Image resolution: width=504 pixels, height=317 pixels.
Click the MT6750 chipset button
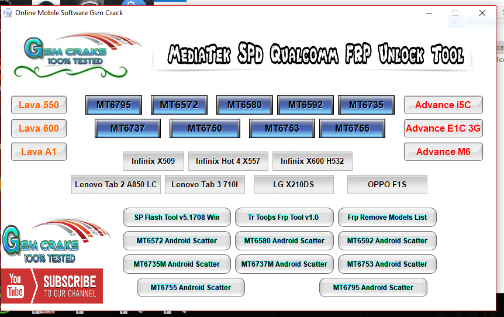coord(205,128)
